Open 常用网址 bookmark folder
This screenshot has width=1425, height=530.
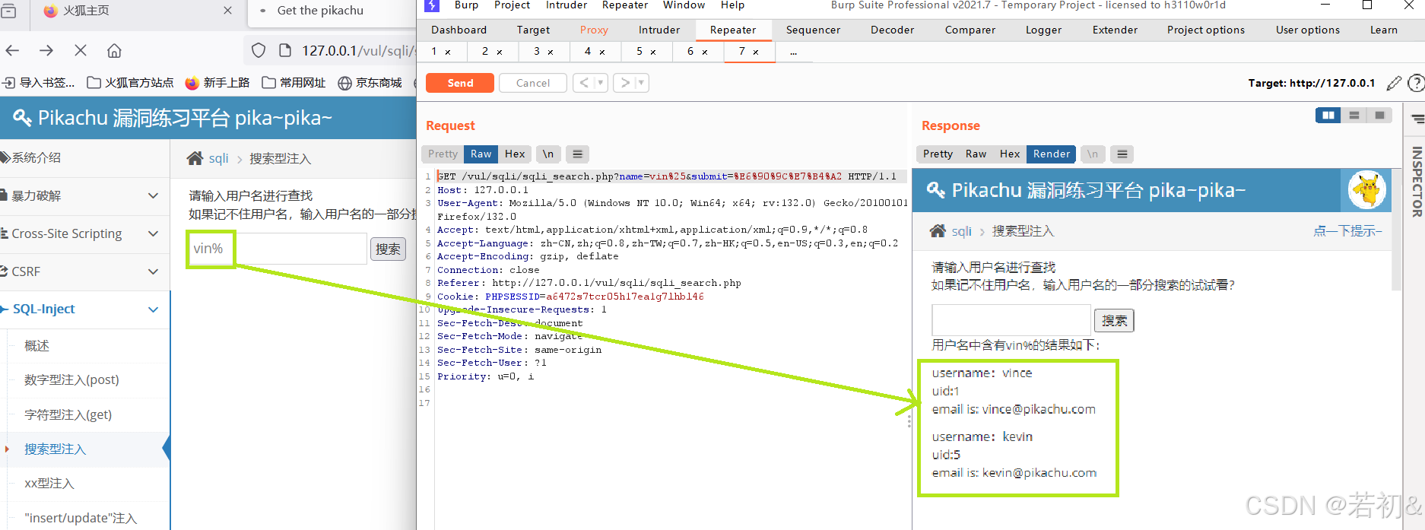[x=294, y=83]
